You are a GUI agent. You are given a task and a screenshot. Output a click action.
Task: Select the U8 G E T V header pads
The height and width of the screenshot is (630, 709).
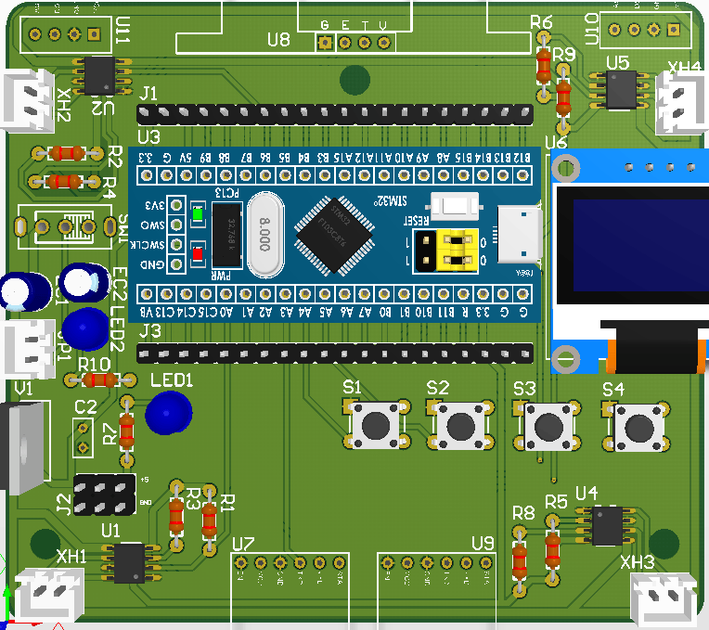[354, 43]
